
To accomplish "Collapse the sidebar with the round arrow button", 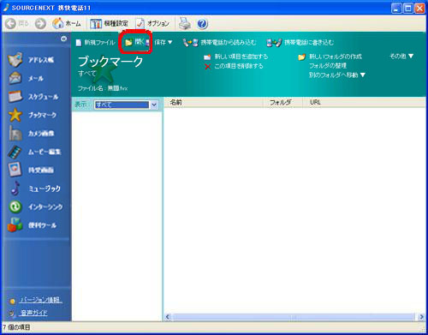I will (63, 39).
